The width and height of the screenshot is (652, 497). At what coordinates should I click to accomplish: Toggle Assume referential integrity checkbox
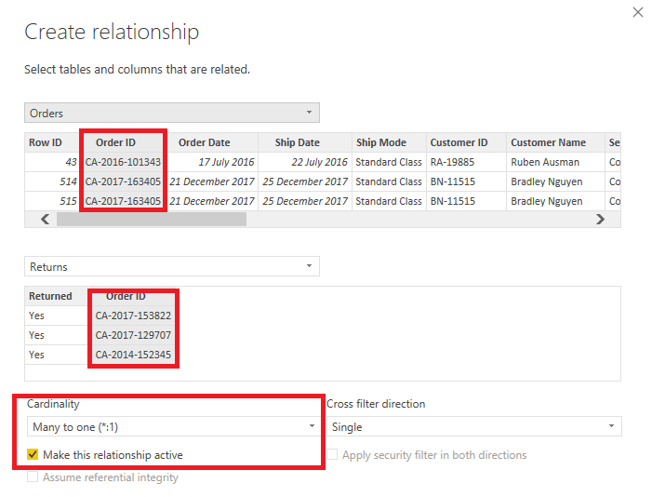[x=33, y=477]
